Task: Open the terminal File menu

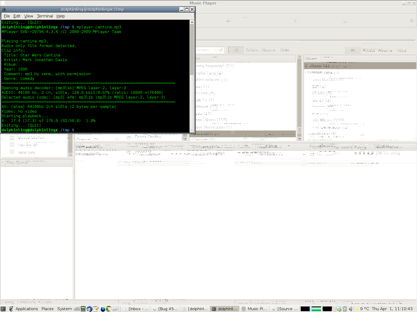Action: (x=7, y=16)
